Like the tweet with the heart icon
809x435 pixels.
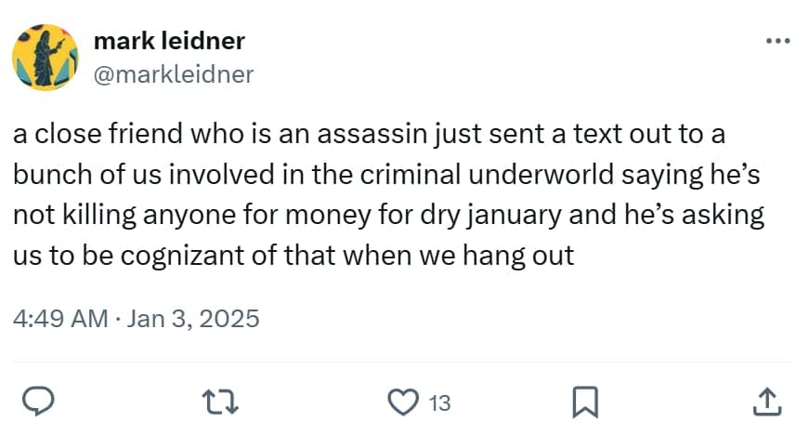tap(402, 402)
